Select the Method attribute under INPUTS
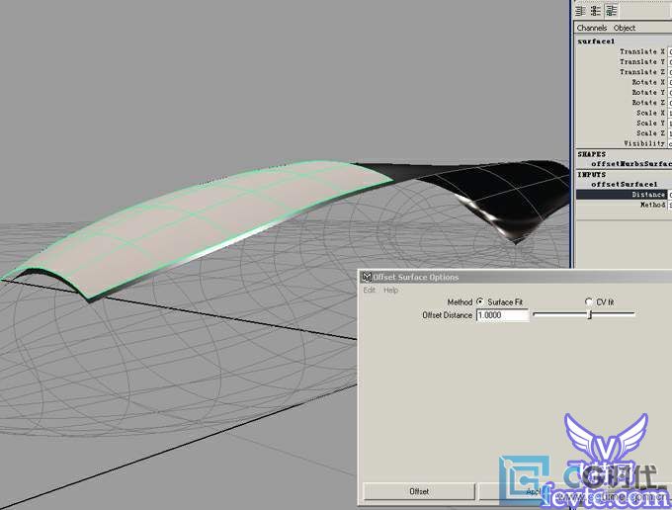672x510 pixels. click(652, 205)
